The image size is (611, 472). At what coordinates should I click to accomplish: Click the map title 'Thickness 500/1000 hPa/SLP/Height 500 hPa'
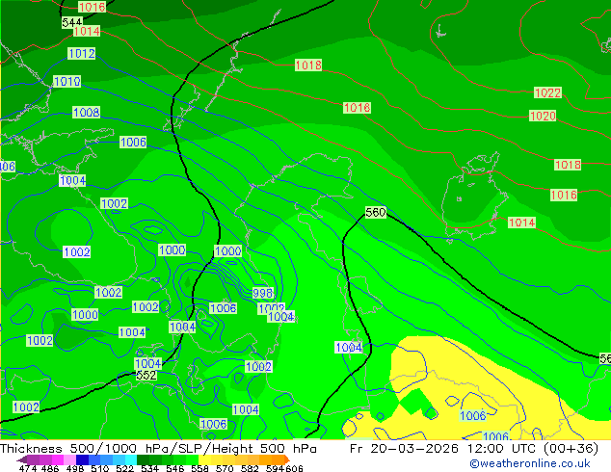(x=158, y=449)
